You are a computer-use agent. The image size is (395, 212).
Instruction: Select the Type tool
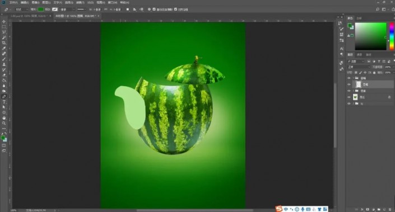4,102
